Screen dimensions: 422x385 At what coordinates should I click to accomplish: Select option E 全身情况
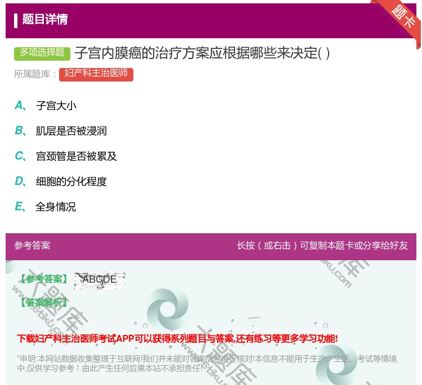click(x=45, y=207)
